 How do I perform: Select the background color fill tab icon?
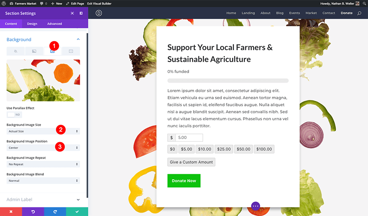pyautogui.click(x=16, y=51)
